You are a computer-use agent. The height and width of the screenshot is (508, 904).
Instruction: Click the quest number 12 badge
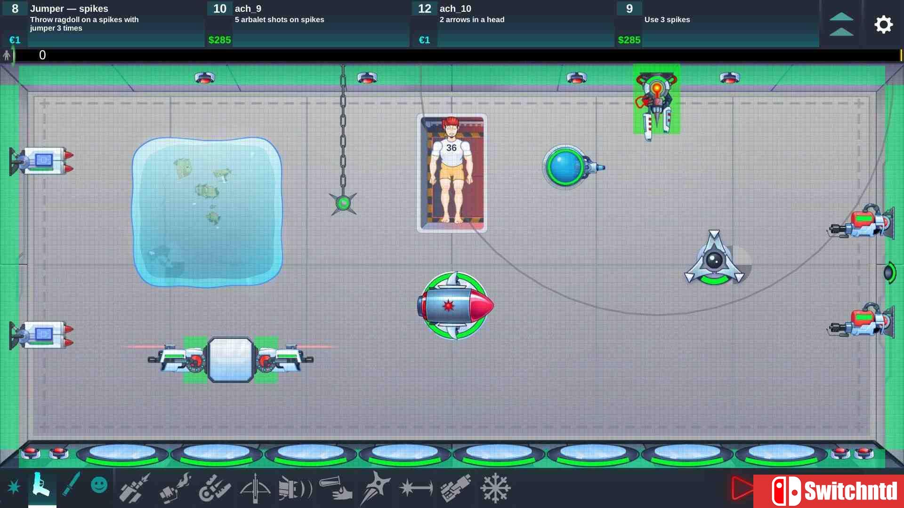point(424,8)
